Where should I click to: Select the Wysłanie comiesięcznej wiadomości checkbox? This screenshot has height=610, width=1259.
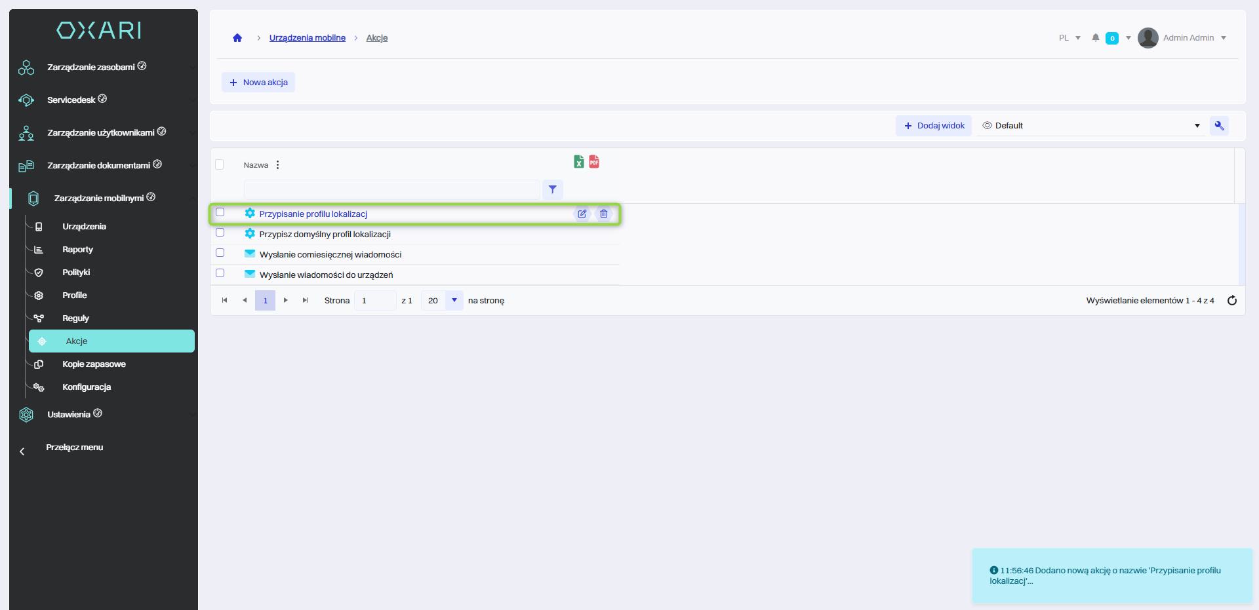(x=220, y=253)
